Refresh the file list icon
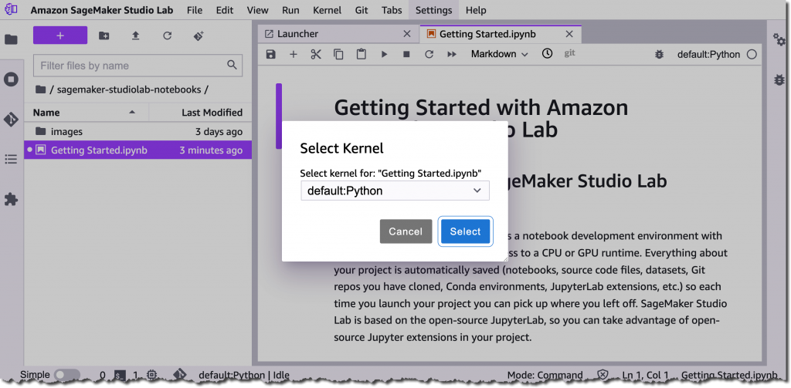The height and width of the screenshot is (388, 791). [x=168, y=35]
